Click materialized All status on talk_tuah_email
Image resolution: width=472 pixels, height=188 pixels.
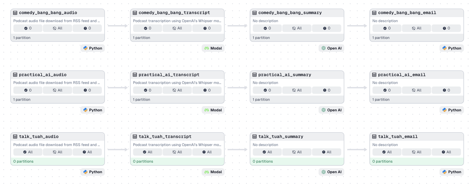click(x=387, y=152)
